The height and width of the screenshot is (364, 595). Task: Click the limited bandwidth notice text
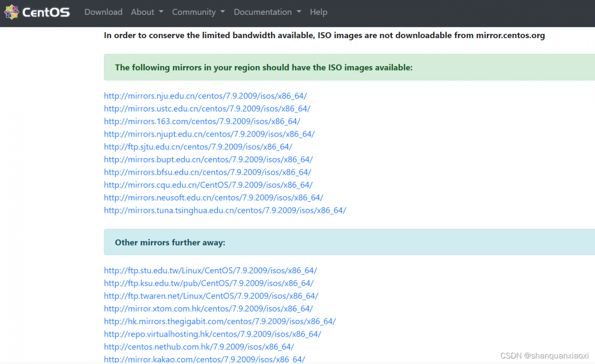(324, 35)
